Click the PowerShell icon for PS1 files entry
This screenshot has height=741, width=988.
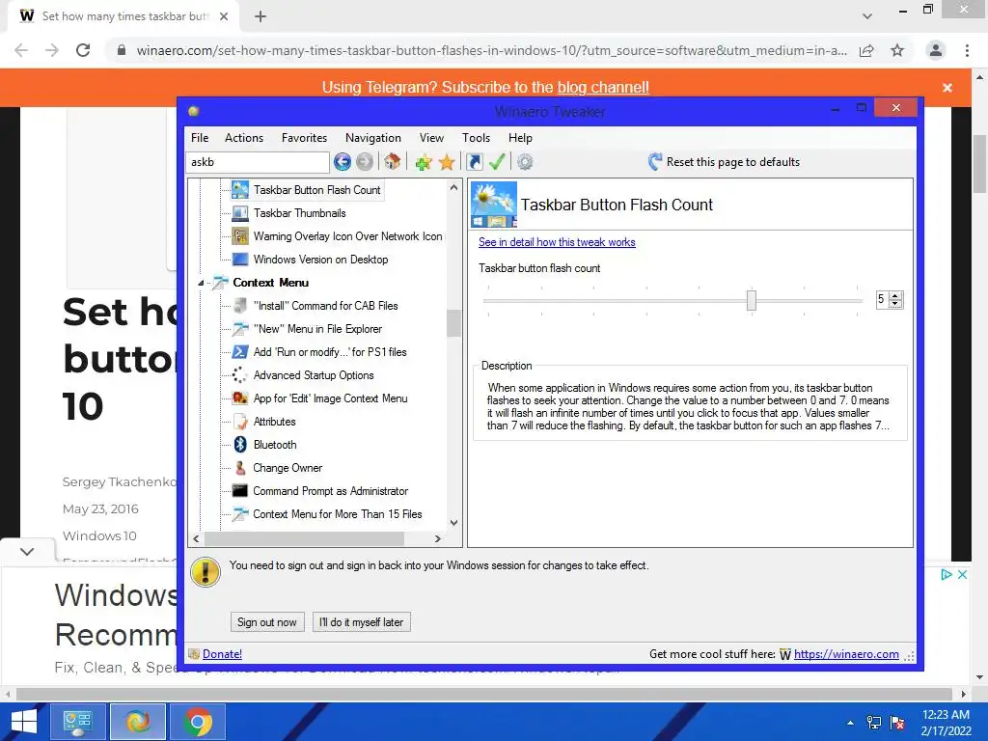pyautogui.click(x=240, y=351)
